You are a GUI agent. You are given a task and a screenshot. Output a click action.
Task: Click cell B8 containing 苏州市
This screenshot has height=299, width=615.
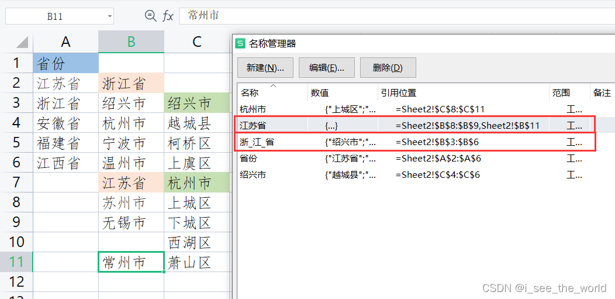(132, 202)
